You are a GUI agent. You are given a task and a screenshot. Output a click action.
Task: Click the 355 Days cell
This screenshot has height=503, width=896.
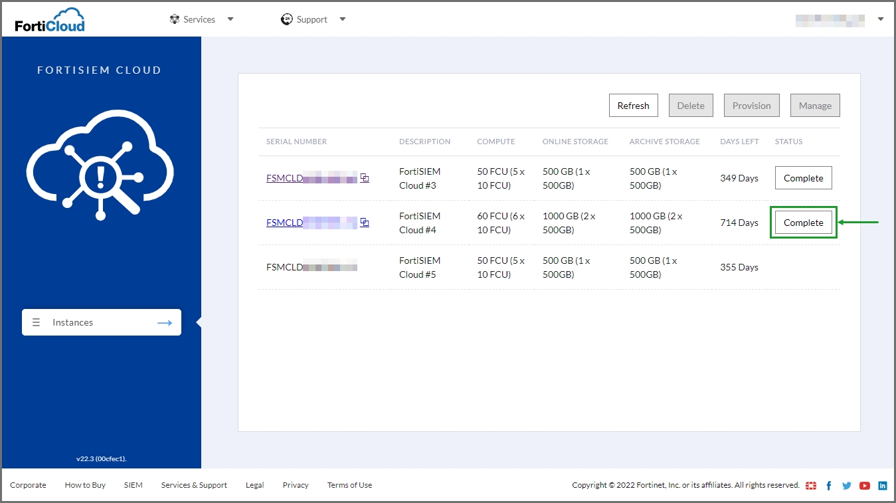click(x=739, y=267)
